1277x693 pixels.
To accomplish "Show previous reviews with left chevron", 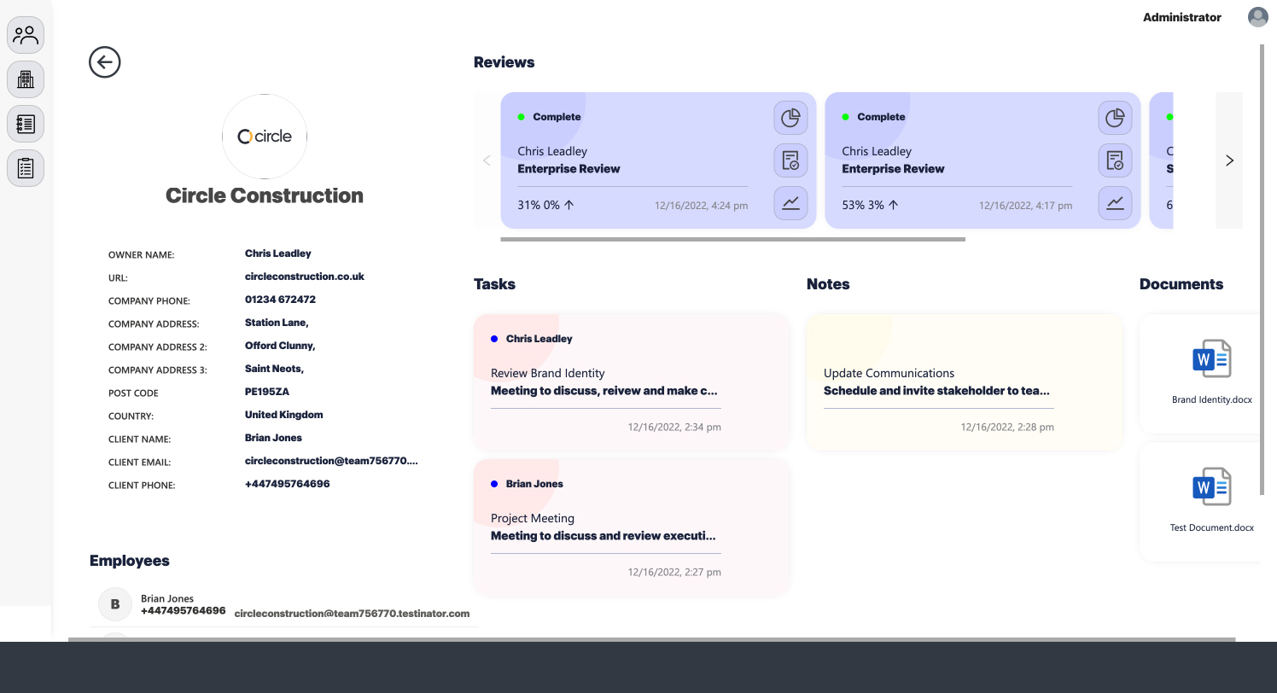I will tap(487, 160).
